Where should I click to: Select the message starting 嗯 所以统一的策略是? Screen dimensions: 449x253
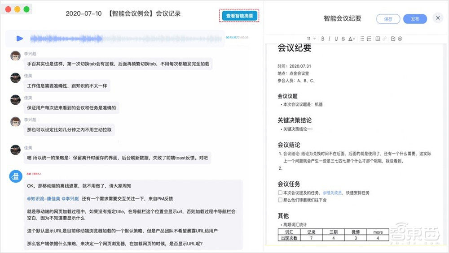pyautogui.click(x=117, y=158)
